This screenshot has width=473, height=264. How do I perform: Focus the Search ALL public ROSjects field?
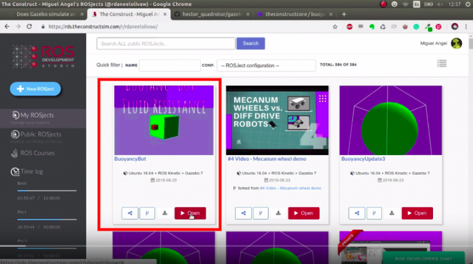pos(166,44)
